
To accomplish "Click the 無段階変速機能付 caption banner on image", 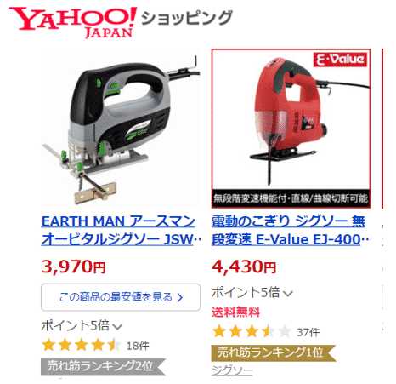I will (291, 198).
